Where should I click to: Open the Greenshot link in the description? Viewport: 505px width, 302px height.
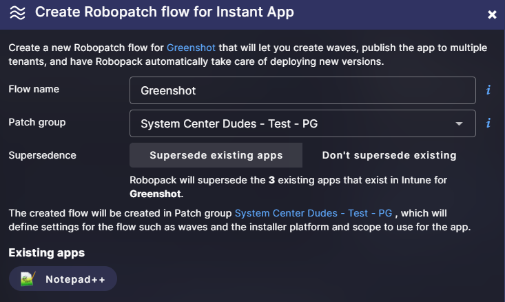(x=191, y=48)
